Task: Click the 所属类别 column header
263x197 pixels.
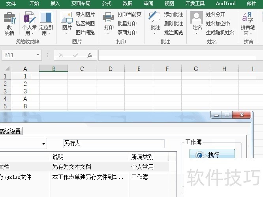Action: (149, 157)
